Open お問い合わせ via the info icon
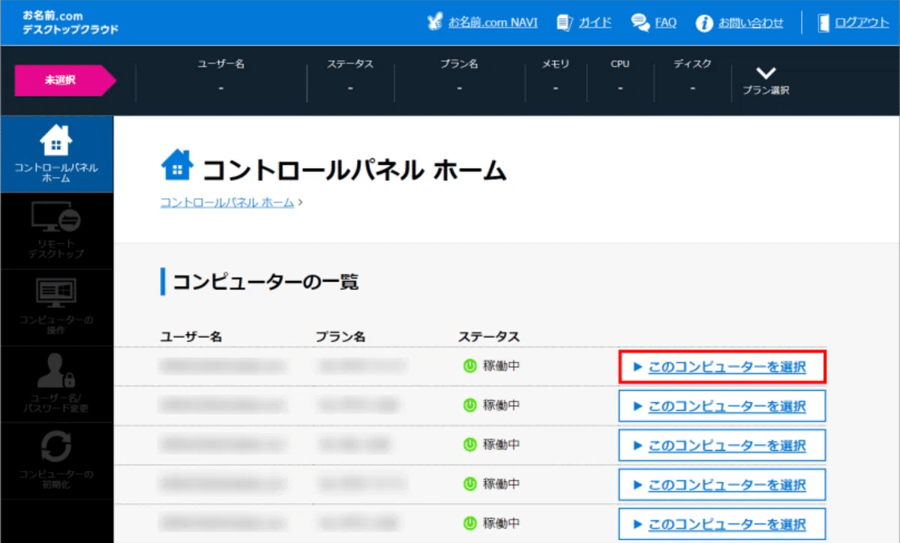900x543 pixels. coord(705,22)
